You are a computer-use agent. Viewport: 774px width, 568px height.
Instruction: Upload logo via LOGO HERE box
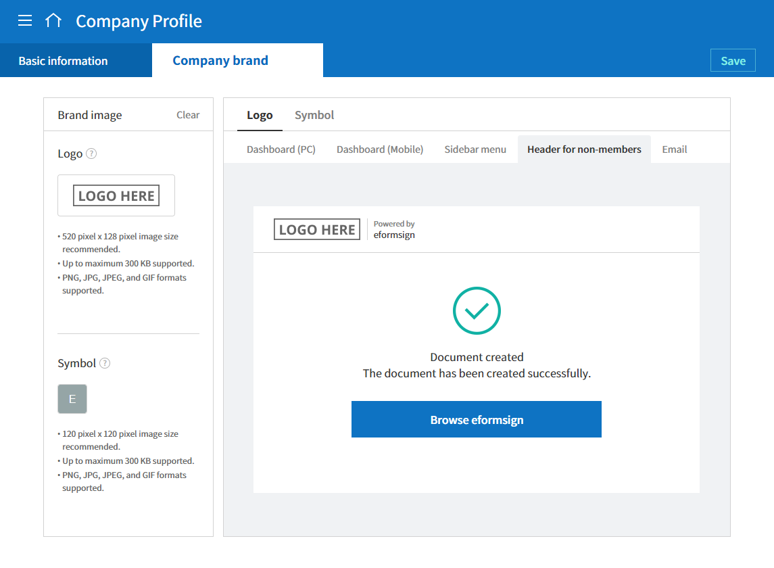click(x=116, y=195)
